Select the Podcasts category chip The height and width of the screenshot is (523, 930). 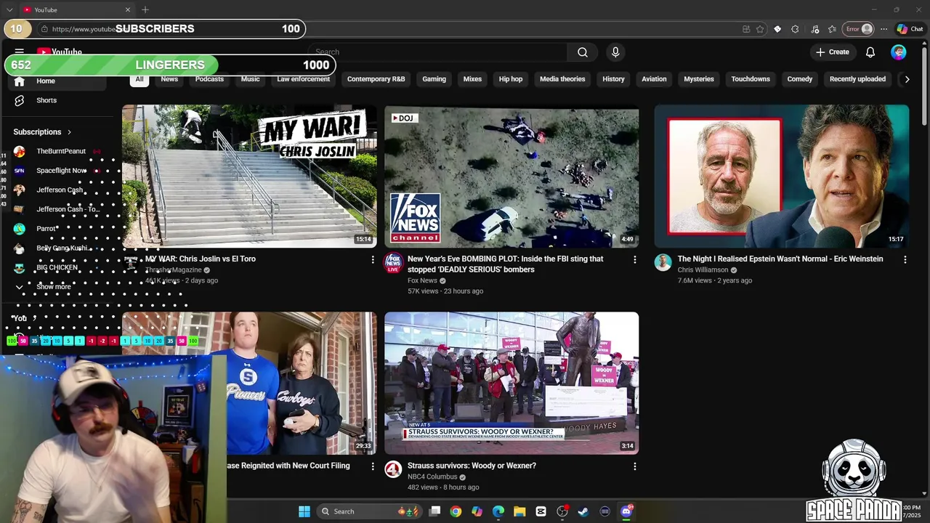click(209, 79)
